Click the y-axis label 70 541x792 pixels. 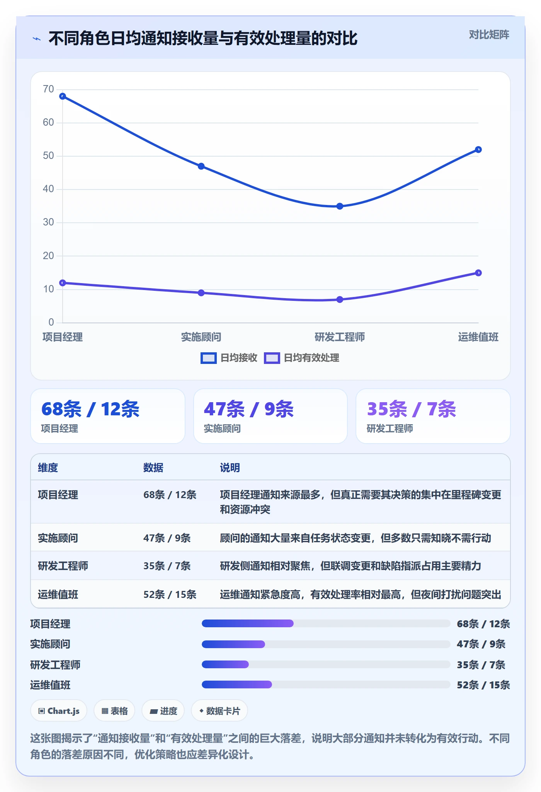tap(49, 89)
